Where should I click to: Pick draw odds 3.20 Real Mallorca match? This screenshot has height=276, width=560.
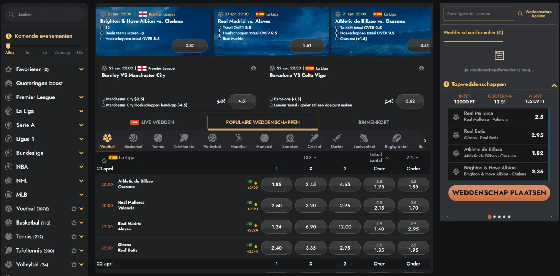[311, 206]
